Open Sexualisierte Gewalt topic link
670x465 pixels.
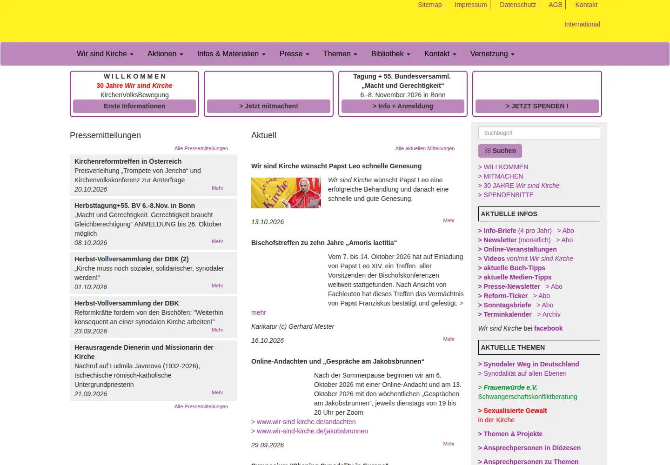point(512,411)
